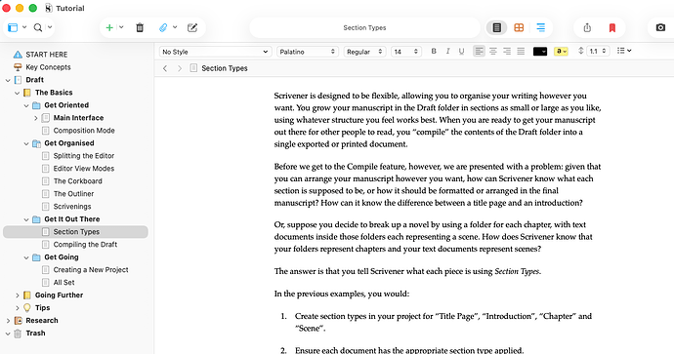The width and height of the screenshot is (674, 354).
Task: Click the Quick Reference edit icon
Action: click(192, 28)
